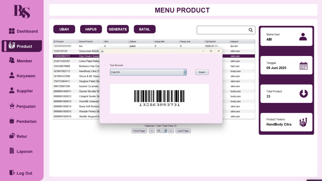The height and width of the screenshot is (181, 322).
Task: Select row with ID 256348678888
Action: (76, 66)
